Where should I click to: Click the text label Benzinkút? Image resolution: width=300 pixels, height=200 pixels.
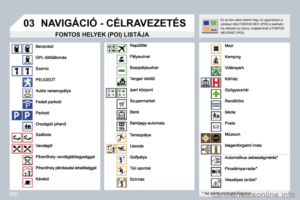coord(45,47)
